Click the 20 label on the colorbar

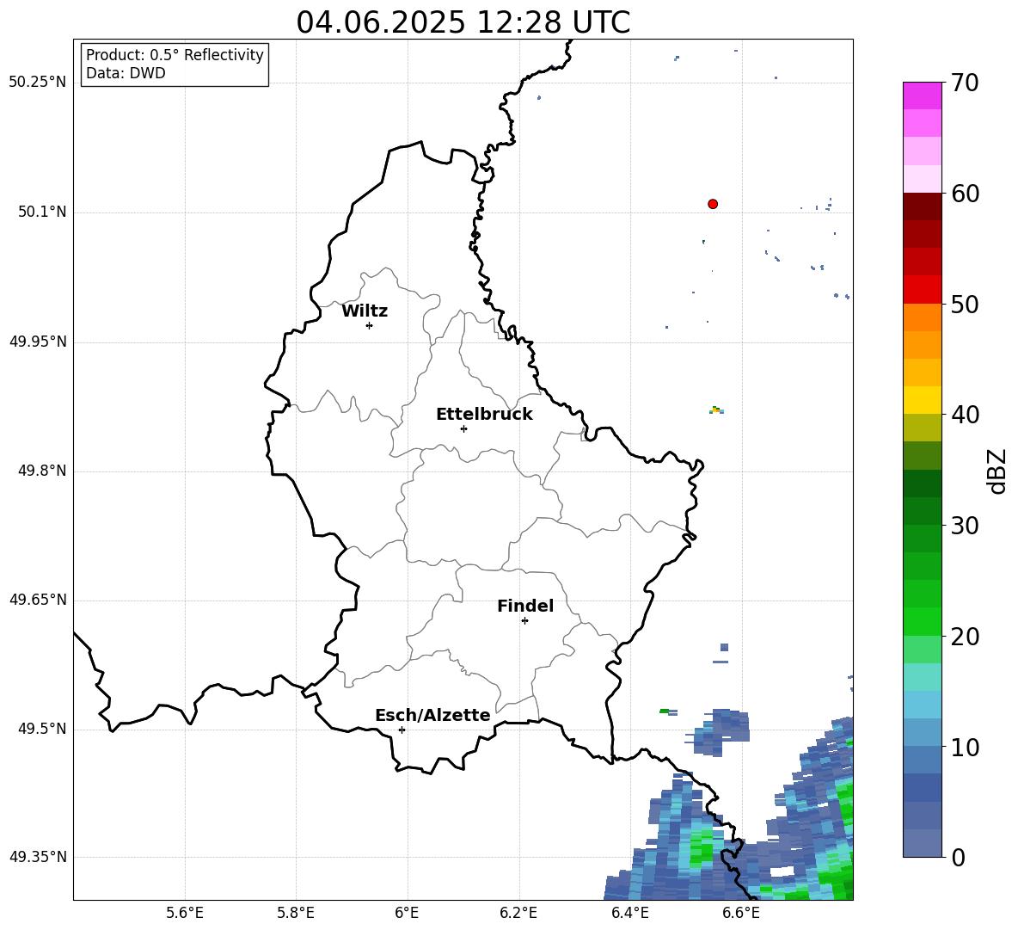pos(965,636)
